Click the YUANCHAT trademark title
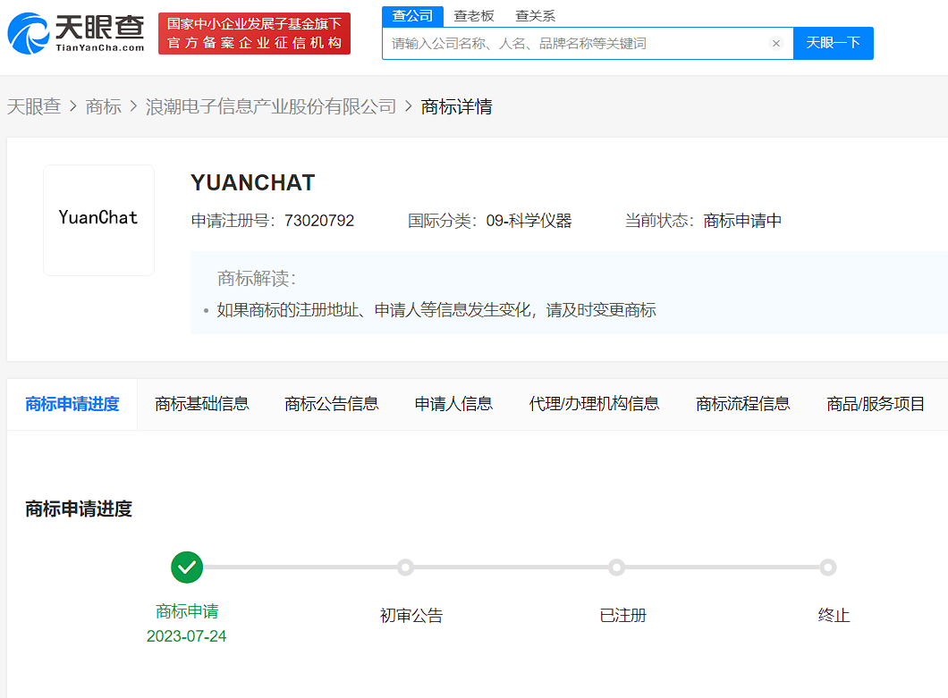 [x=253, y=182]
